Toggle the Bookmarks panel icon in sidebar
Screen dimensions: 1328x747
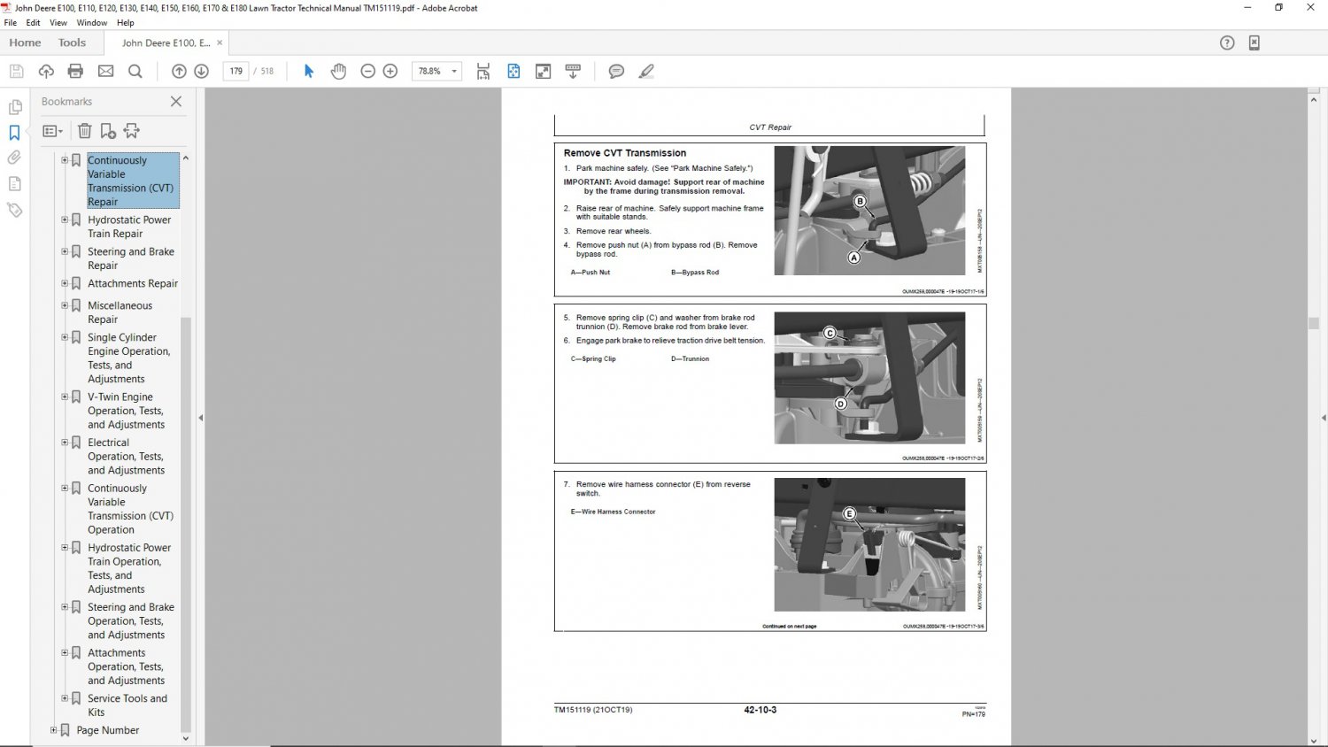click(x=15, y=133)
